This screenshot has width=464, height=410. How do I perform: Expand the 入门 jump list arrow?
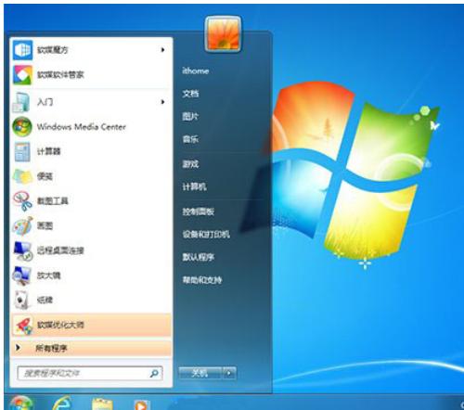[x=162, y=102]
